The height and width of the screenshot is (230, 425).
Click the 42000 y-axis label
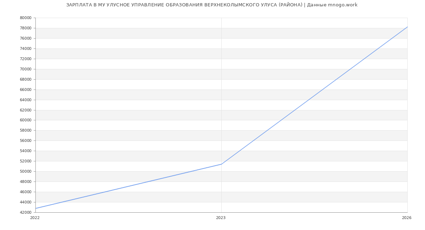pos(26,212)
